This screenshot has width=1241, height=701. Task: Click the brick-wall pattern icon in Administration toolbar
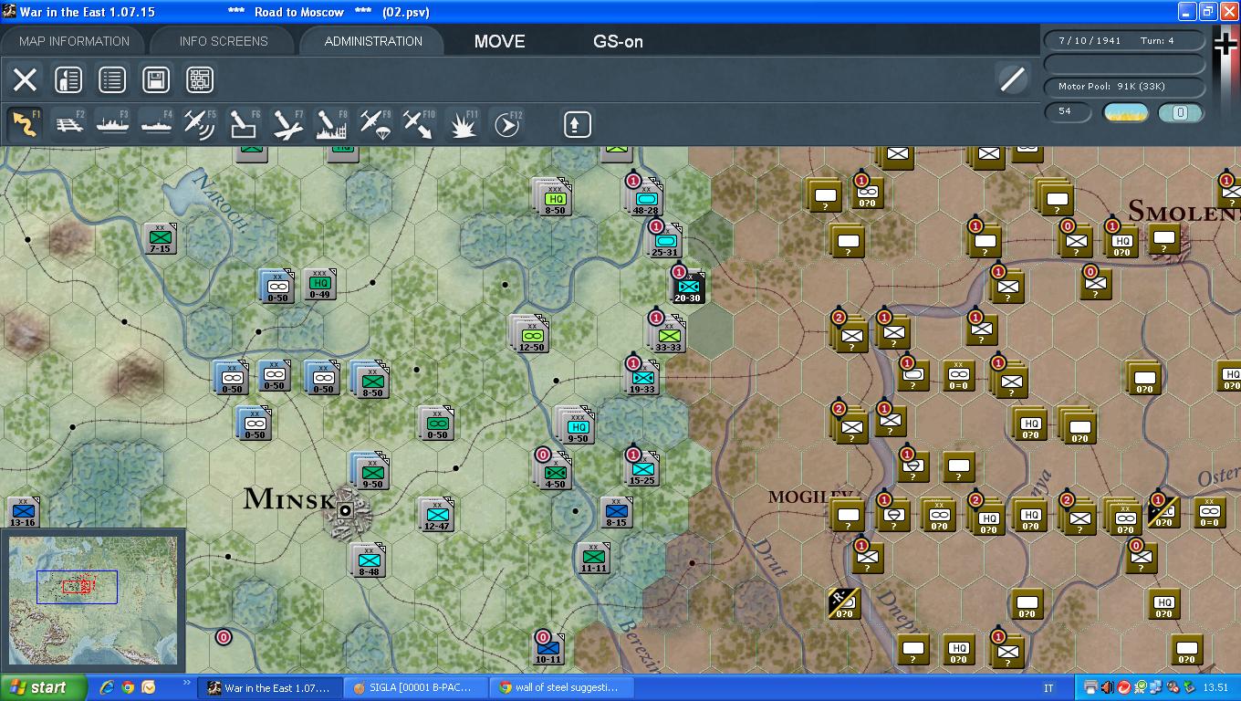(200, 79)
